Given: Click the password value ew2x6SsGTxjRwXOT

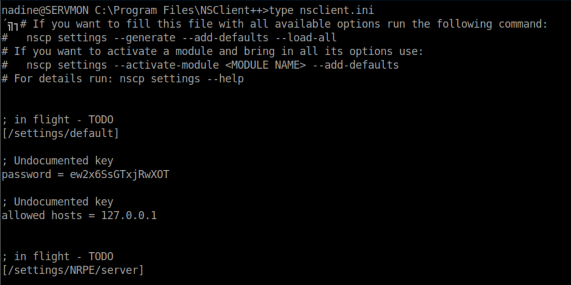Looking at the screenshot, I should coord(119,175).
